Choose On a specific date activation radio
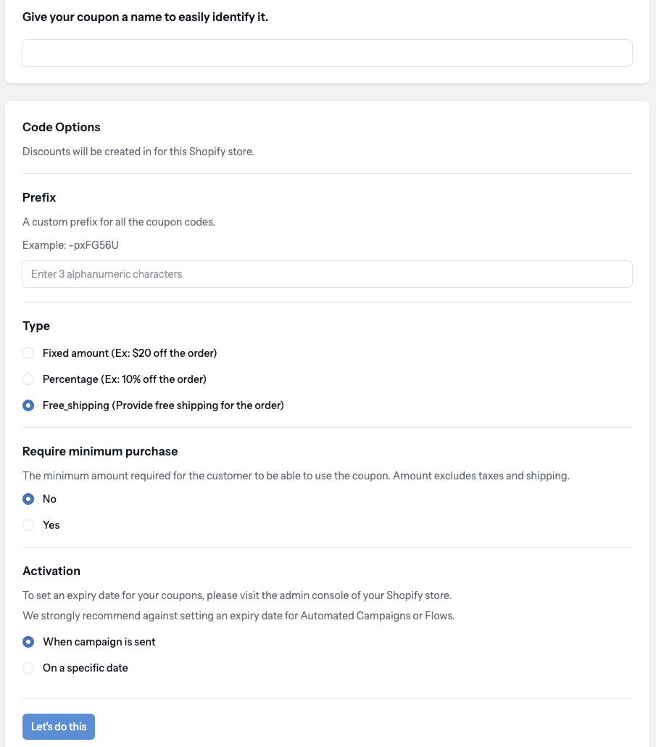Viewport: 656px width, 747px height. coord(28,668)
